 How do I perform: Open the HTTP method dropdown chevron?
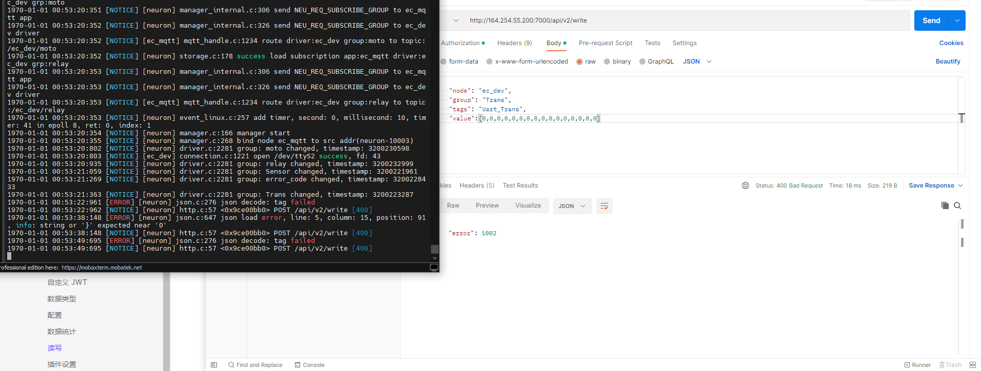click(x=456, y=20)
